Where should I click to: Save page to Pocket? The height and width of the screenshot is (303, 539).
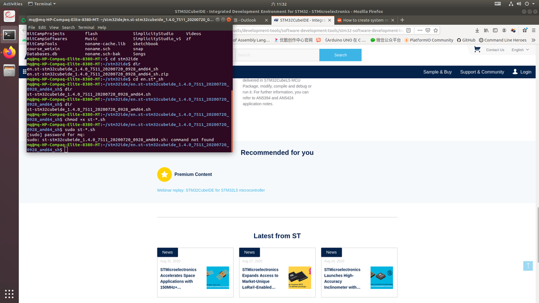428,30
